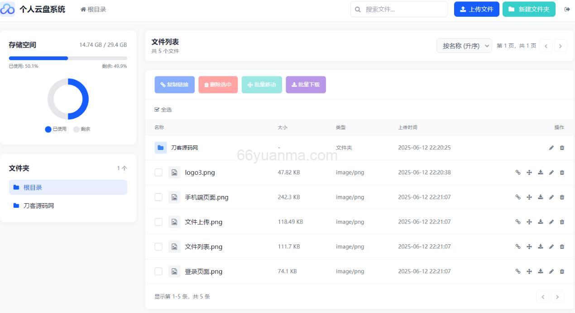
Task: Download 登录页面.png using its download icon
Action: (540, 271)
